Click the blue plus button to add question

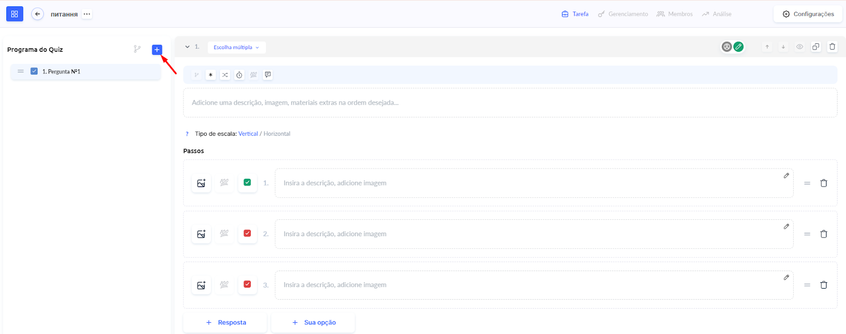[157, 50]
